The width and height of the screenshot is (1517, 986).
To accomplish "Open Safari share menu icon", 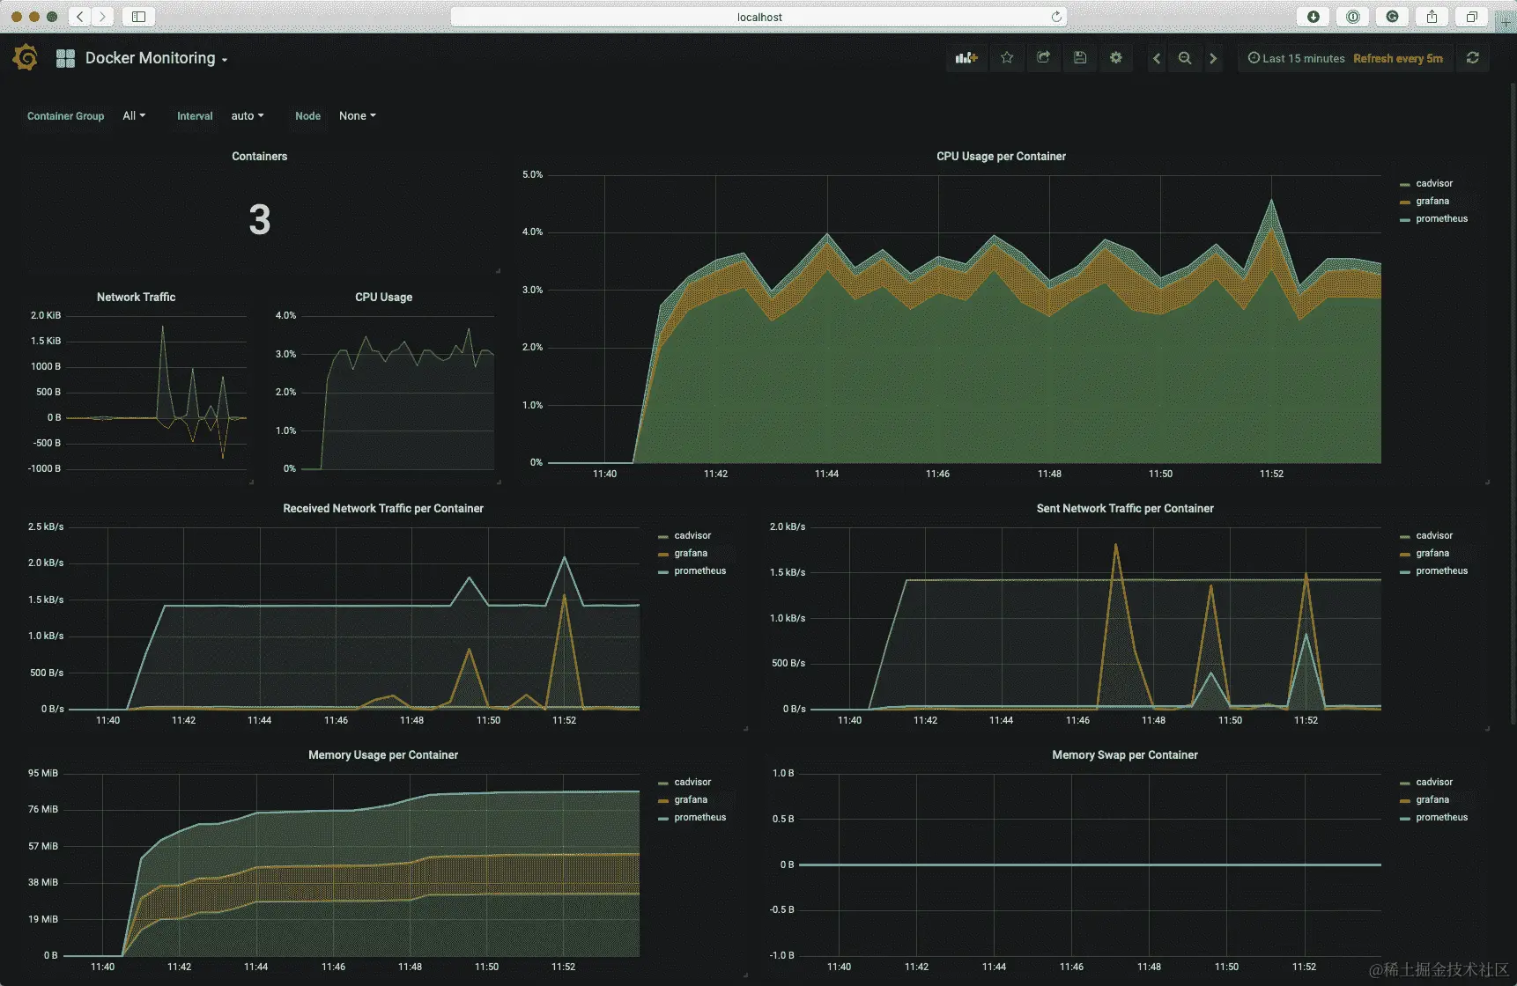I will [x=1432, y=17].
